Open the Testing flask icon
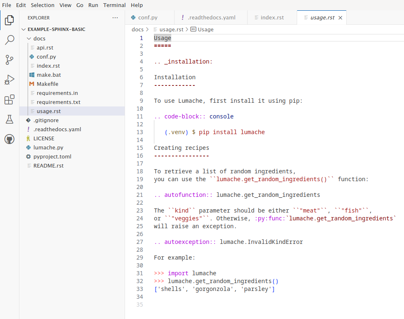Screen dimensions: 404x319 (9, 119)
